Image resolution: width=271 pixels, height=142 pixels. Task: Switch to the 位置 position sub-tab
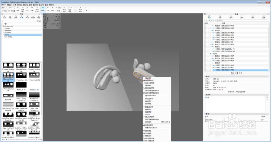coord(236,73)
